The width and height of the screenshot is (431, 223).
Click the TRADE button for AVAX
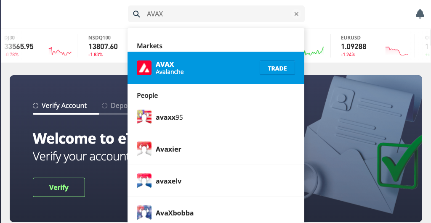pos(277,68)
